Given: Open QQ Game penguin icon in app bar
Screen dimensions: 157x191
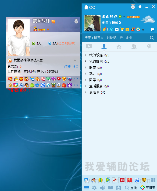Looking at the screenshot, I should coord(93,180).
